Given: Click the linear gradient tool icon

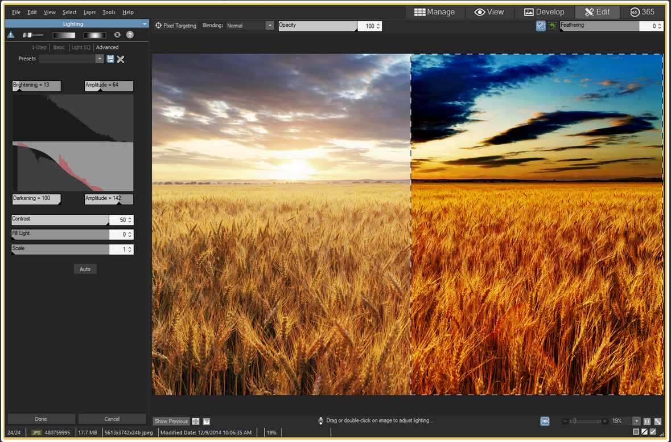Looking at the screenshot, I should click(64, 35).
